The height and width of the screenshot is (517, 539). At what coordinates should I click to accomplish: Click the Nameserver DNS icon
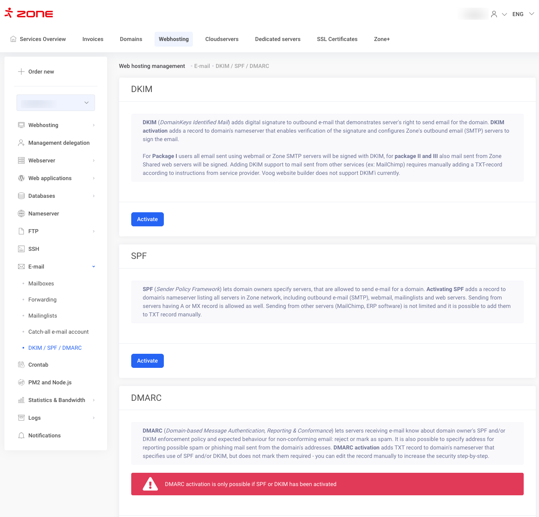coord(21,213)
